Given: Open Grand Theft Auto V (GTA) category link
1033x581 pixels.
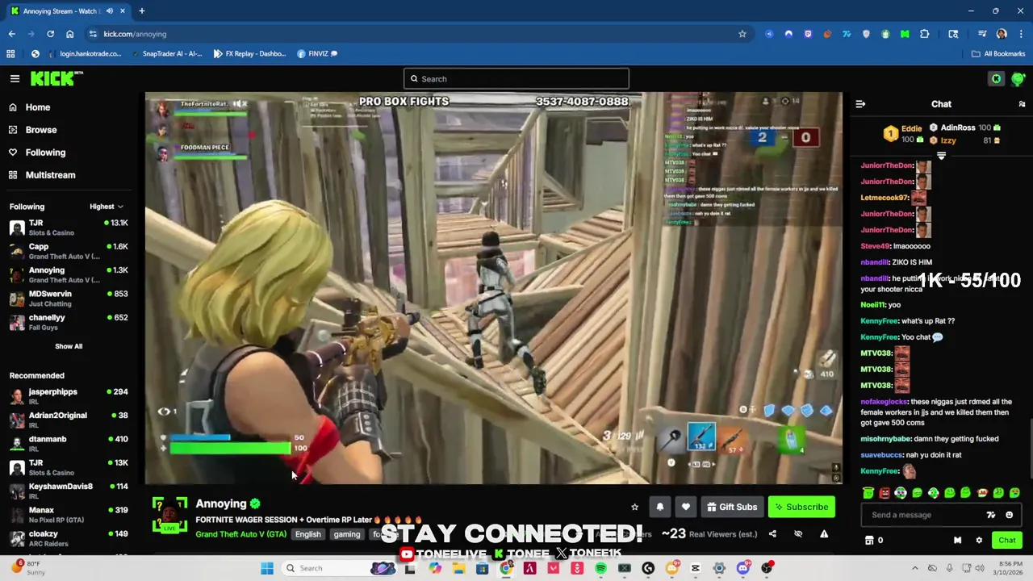Looking at the screenshot, I should (240, 534).
